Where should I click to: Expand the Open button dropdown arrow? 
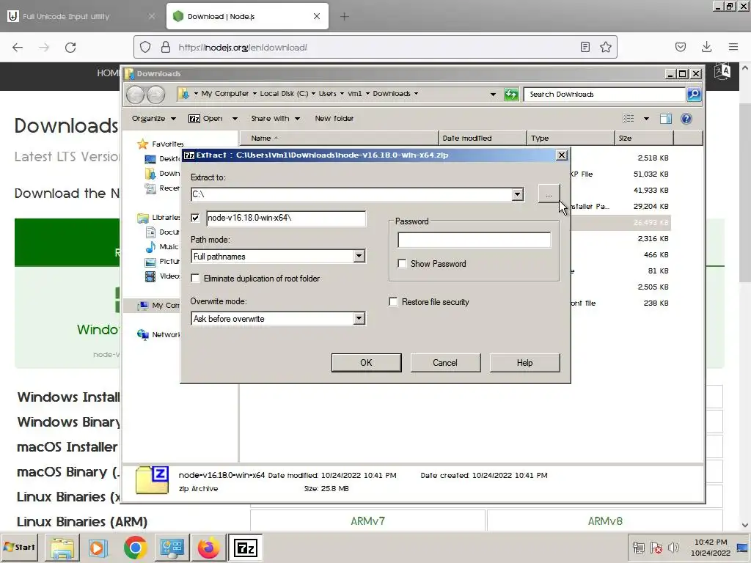235,119
